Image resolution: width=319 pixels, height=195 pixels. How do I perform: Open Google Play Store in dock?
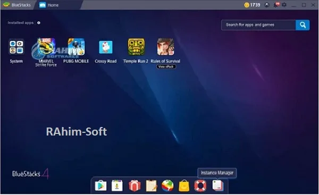(x=100, y=185)
